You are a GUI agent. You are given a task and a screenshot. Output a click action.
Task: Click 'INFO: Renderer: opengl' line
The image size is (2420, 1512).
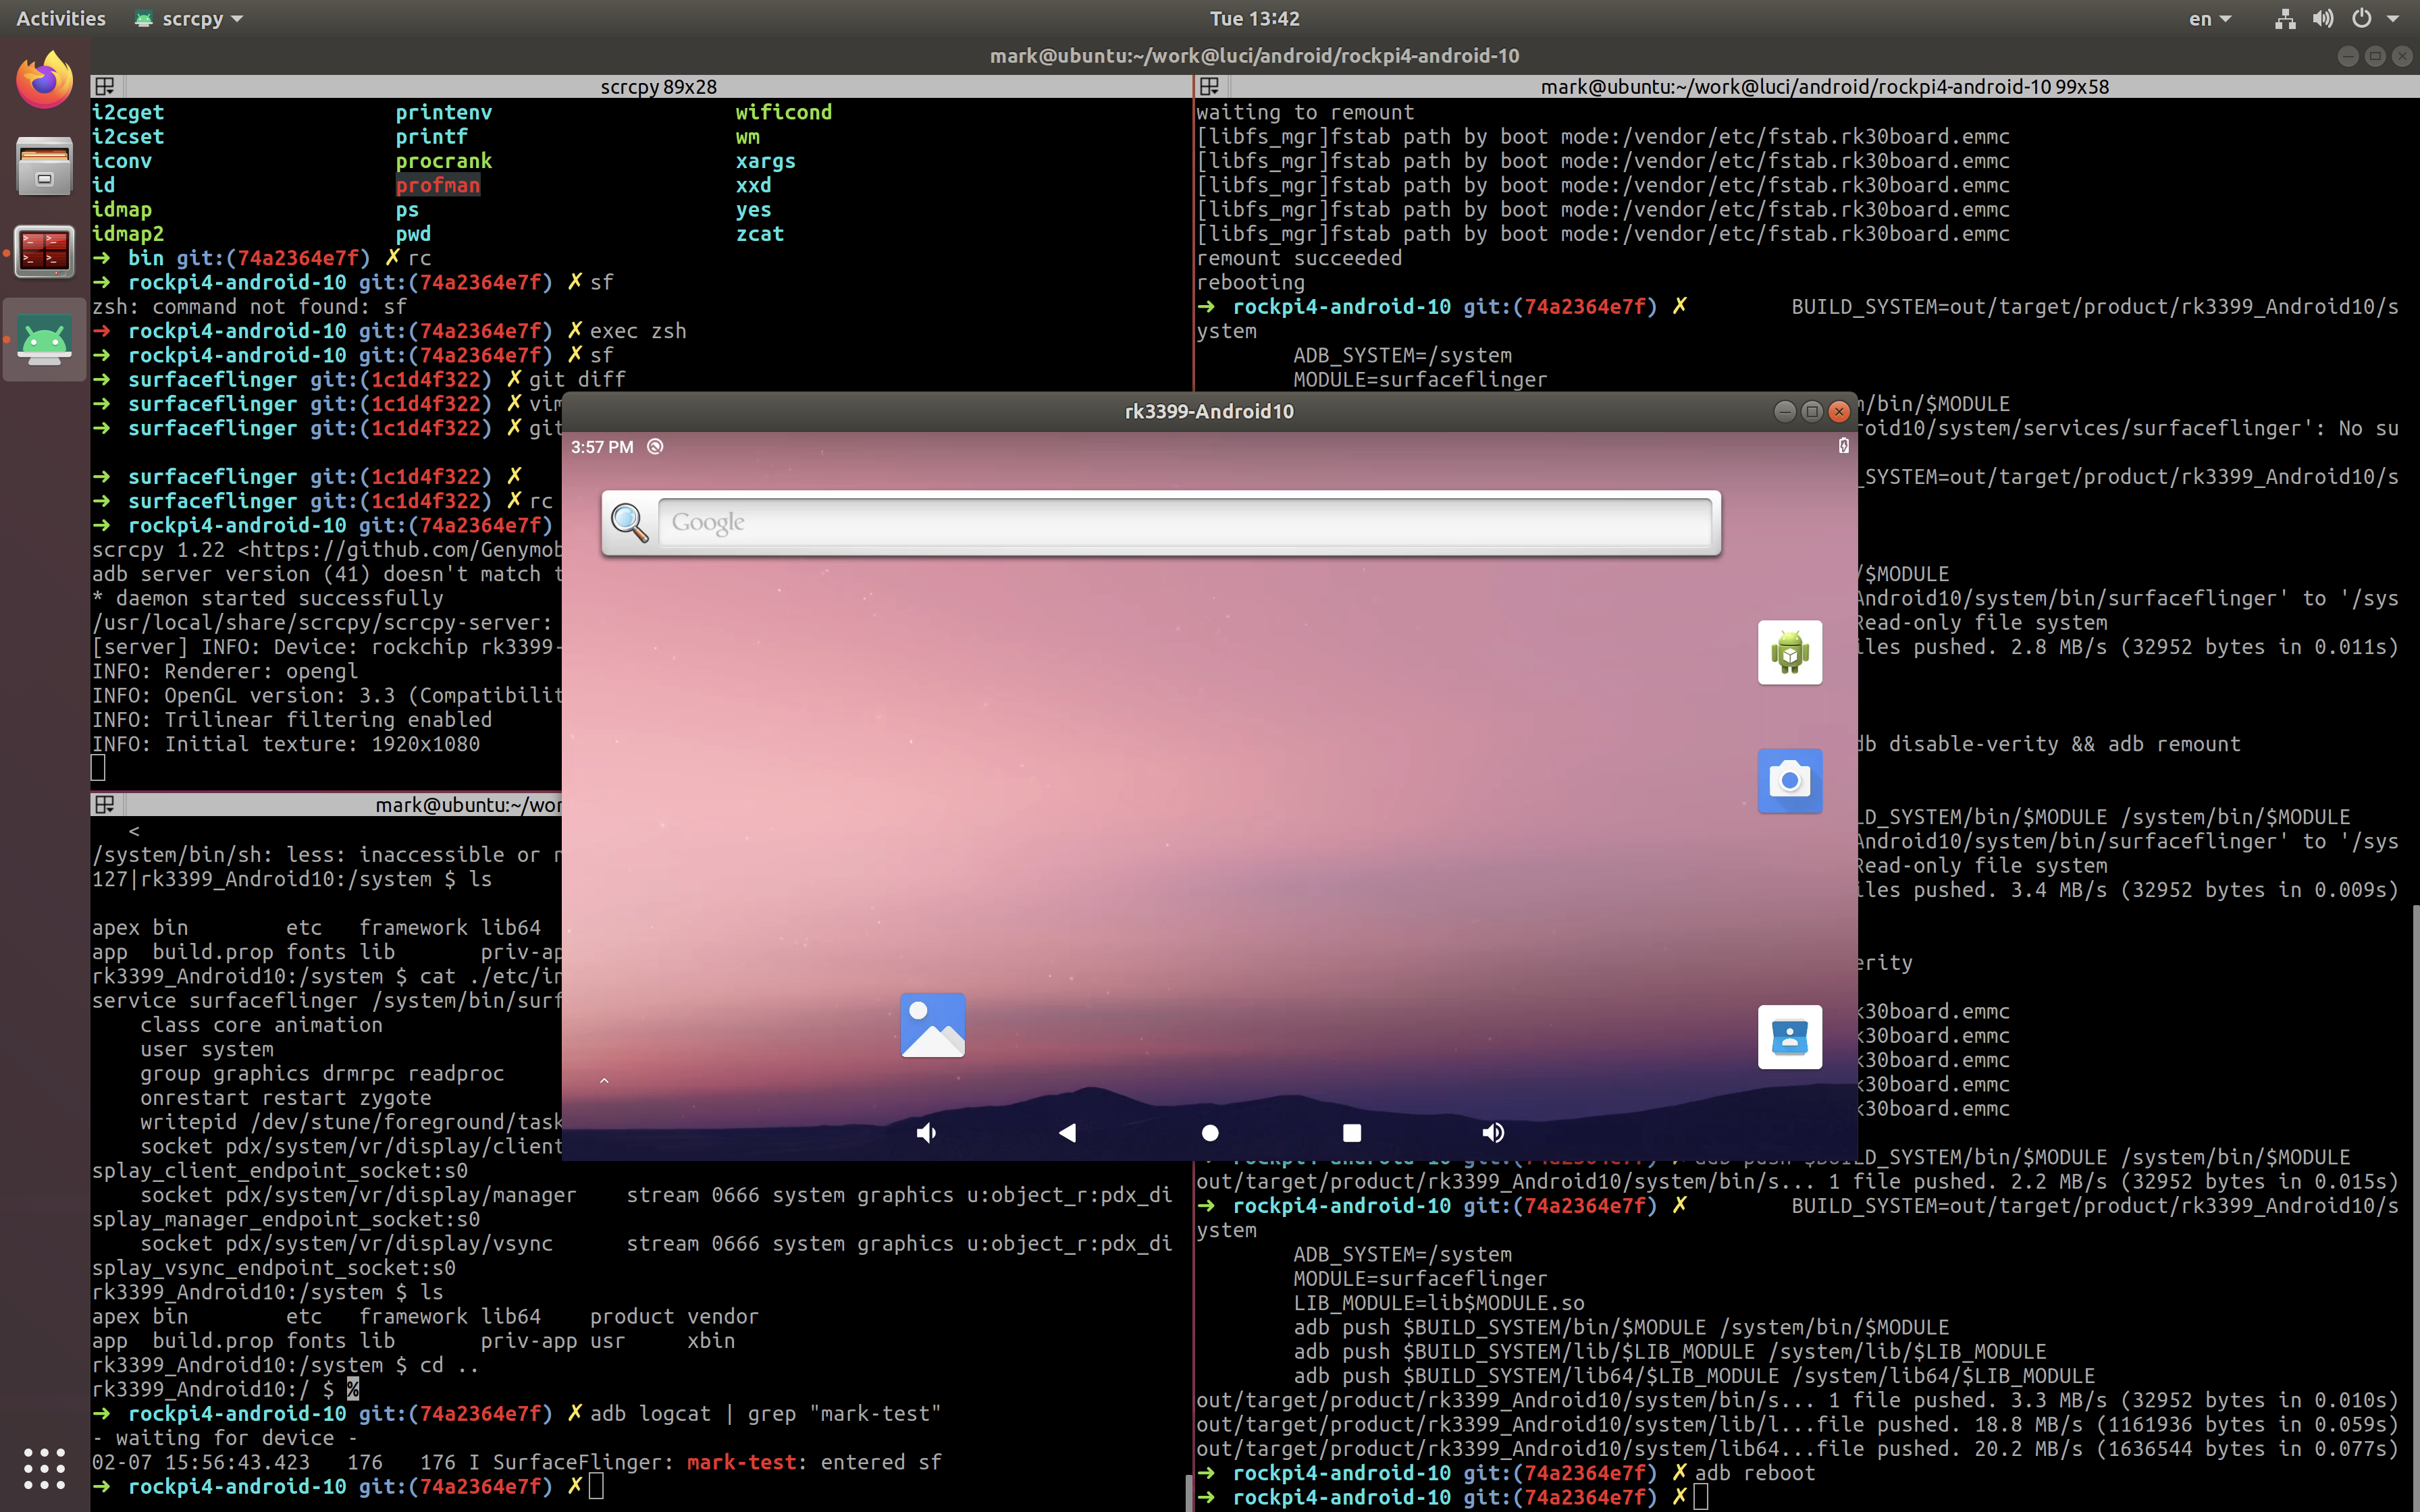tap(225, 671)
